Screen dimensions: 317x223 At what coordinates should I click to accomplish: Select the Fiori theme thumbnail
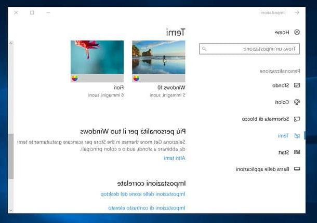tap(97, 61)
